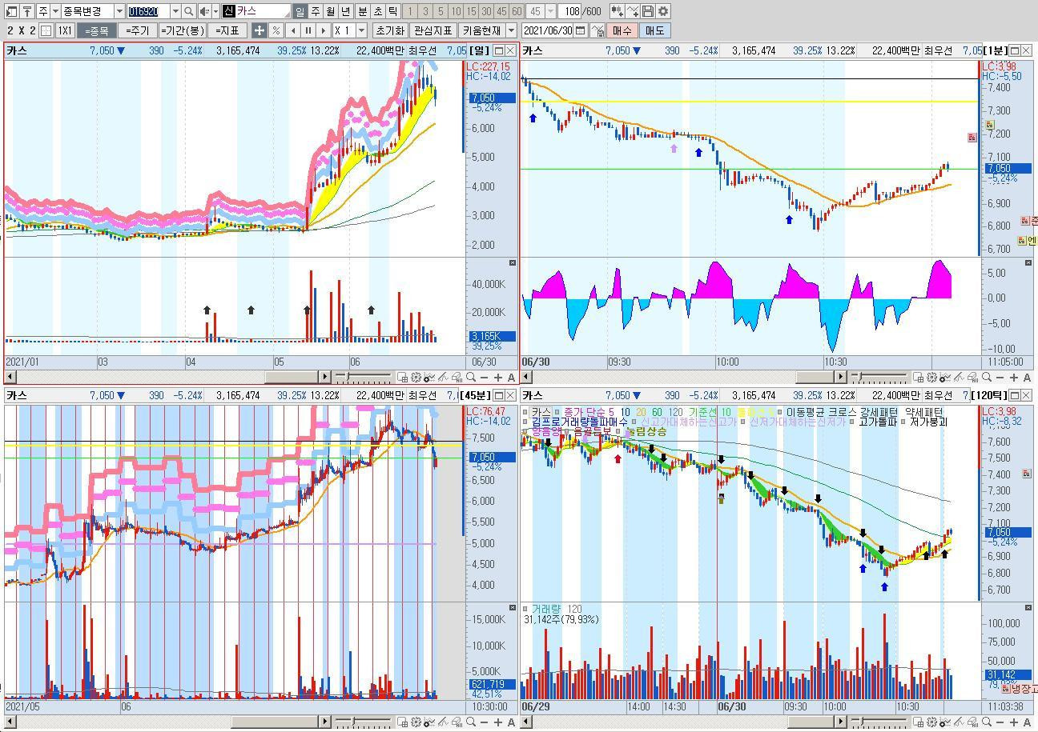Expand the 종목변경 dropdown
1038x732 pixels.
tap(119, 11)
